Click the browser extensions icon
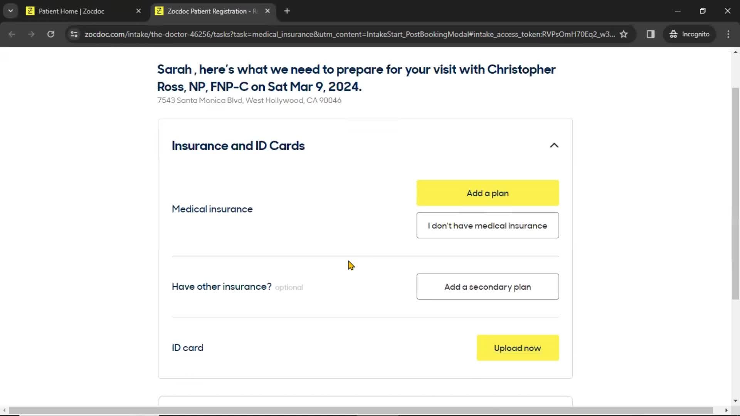This screenshot has width=740, height=416. pyautogui.click(x=651, y=34)
